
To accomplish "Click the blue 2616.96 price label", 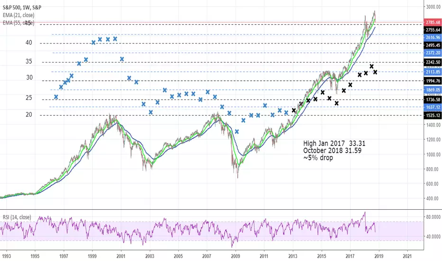I will point(433,37).
